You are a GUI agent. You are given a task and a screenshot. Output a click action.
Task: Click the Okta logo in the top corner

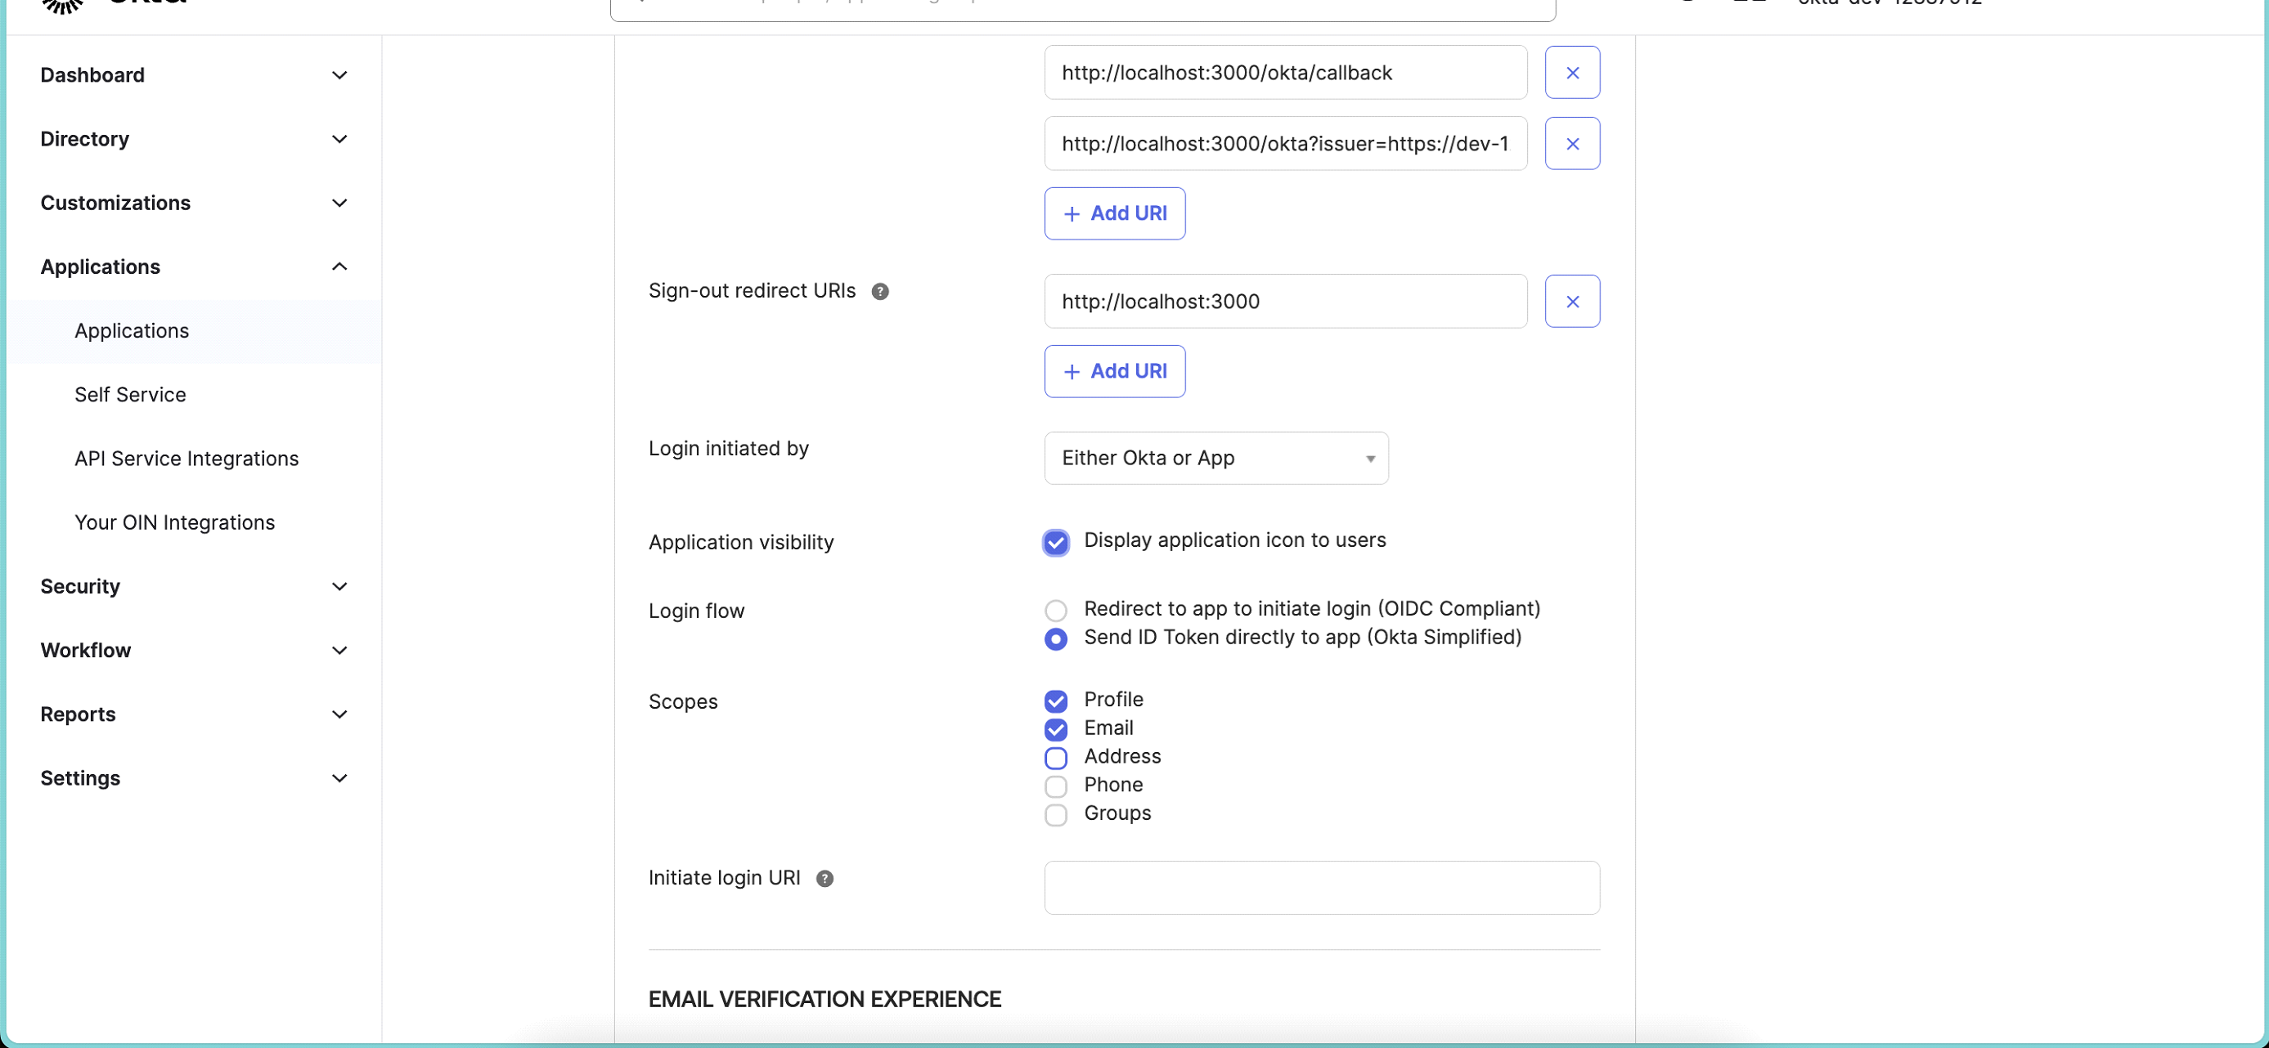61,7
